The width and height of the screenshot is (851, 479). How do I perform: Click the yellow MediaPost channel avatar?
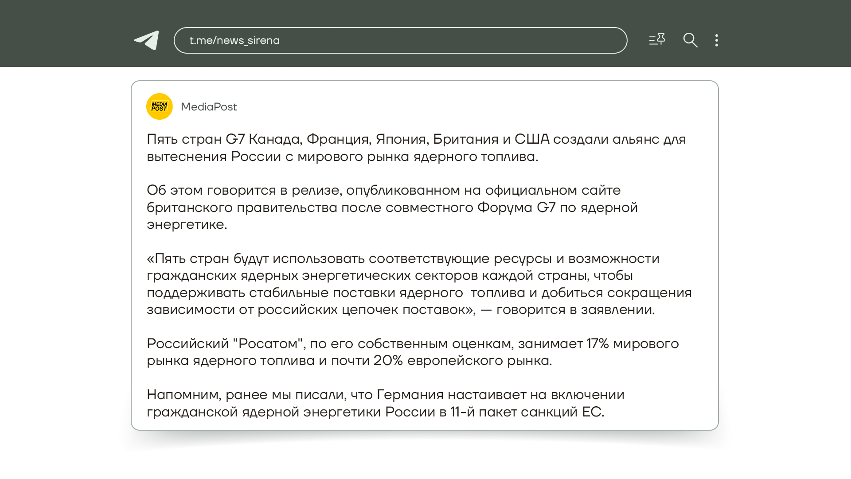pyautogui.click(x=160, y=106)
